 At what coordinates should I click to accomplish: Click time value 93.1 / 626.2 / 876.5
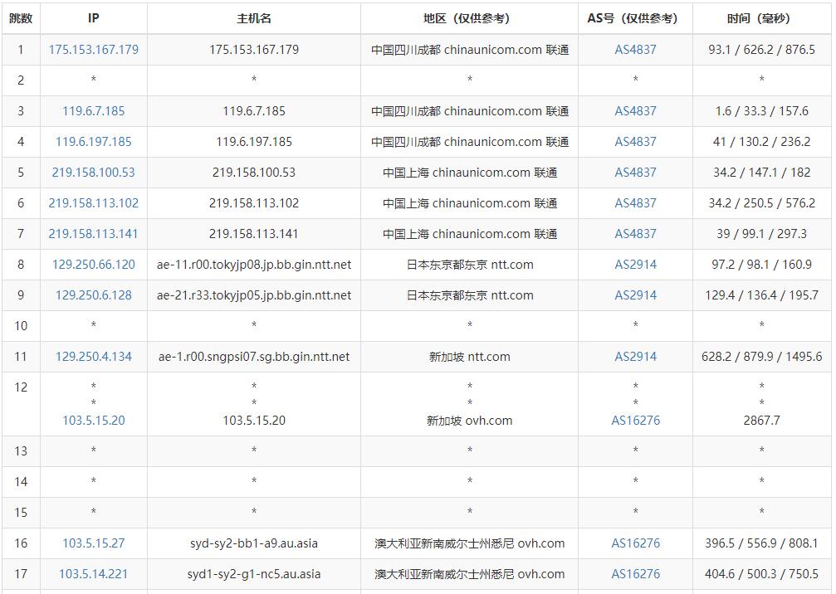tap(761, 50)
